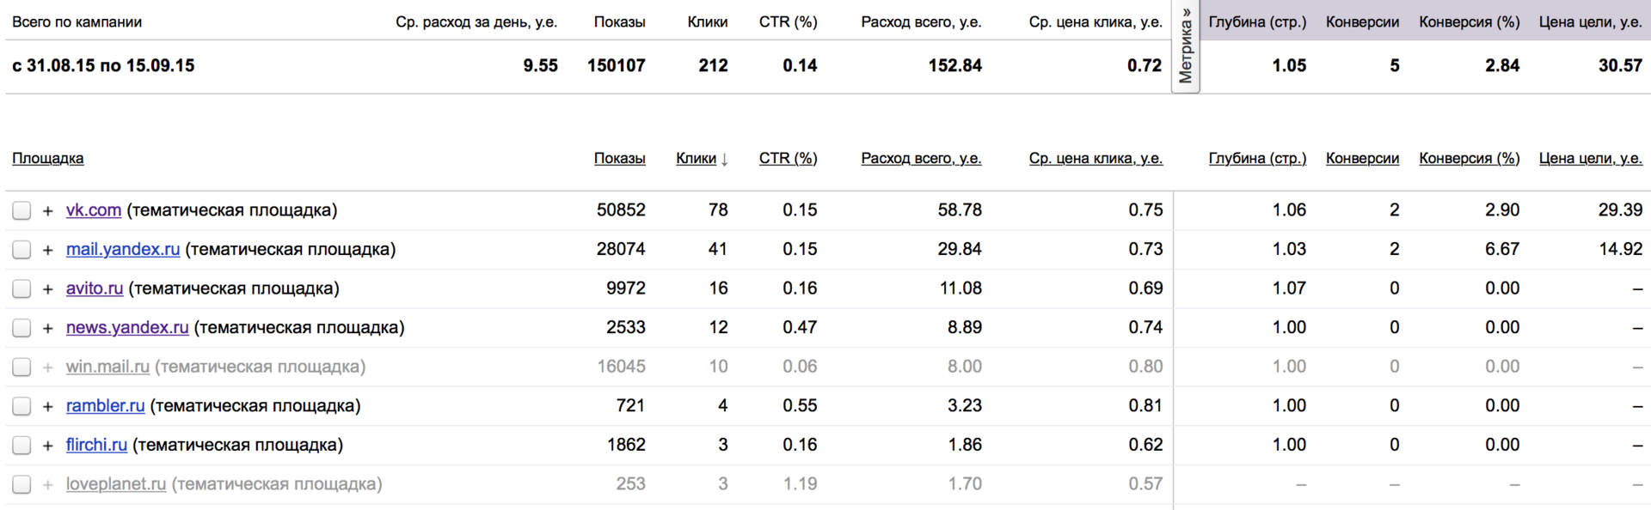
Task: Tick the news.yandex.ru checkbox
Action: pyautogui.click(x=21, y=328)
